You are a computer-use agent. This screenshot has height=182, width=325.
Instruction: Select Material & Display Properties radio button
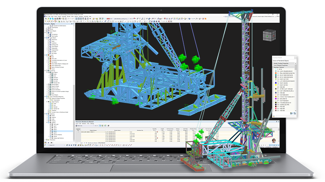(x=49, y=99)
